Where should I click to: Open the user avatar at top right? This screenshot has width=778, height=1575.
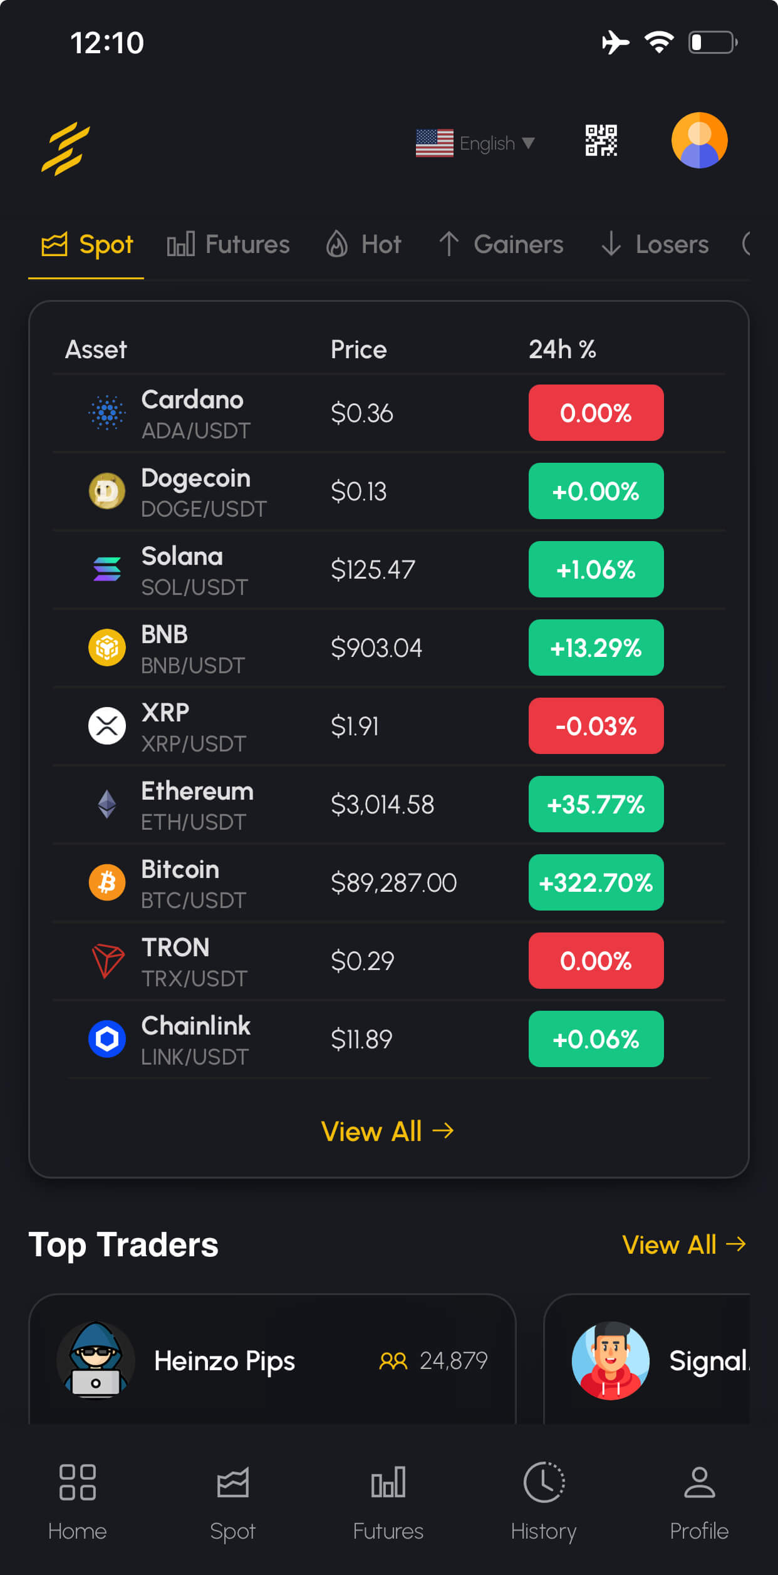tap(699, 140)
